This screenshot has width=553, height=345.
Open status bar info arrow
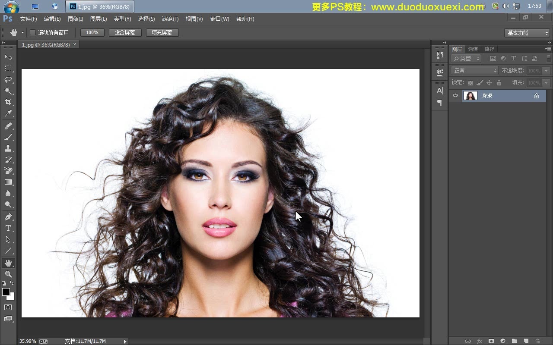125,342
